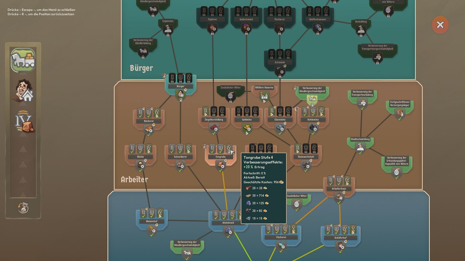Choose Bäckerei level IV upgrade
The height and width of the screenshot is (261, 465).
[157, 113]
